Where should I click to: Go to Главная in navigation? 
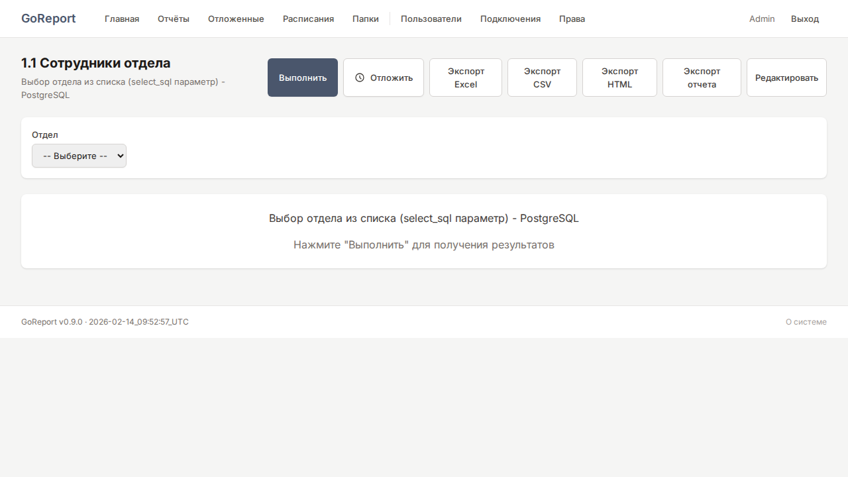pyautogui.click(x=122, y=19)
